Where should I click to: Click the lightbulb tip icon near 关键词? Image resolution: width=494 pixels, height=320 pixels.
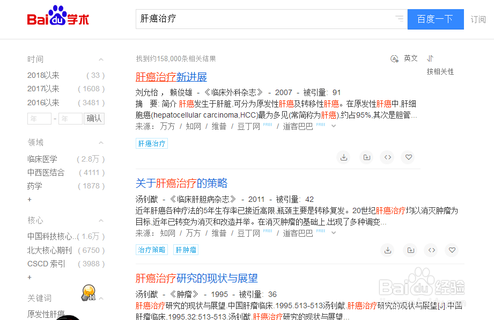click(x=88, y=293)
